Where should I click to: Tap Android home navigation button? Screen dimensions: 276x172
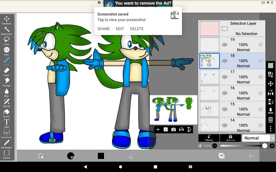click(x=120, y=167)
